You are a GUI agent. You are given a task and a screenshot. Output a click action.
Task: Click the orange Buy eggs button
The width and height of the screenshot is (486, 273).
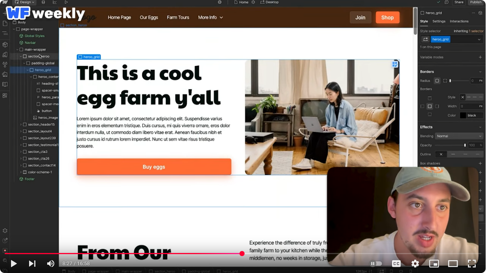(x=154, y=167)
